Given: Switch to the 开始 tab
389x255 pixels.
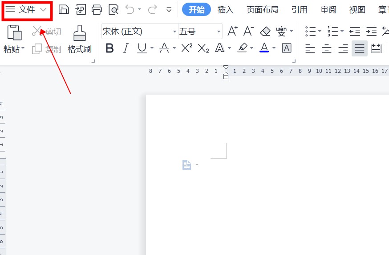Looking at the screenshot, I should click(x=196, y=10).
